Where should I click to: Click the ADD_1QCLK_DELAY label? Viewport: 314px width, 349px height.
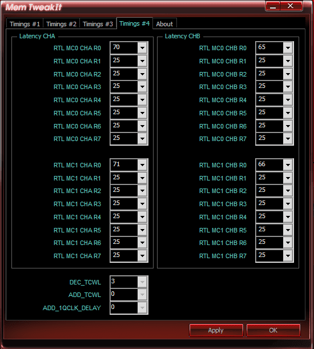click(72, 308)
